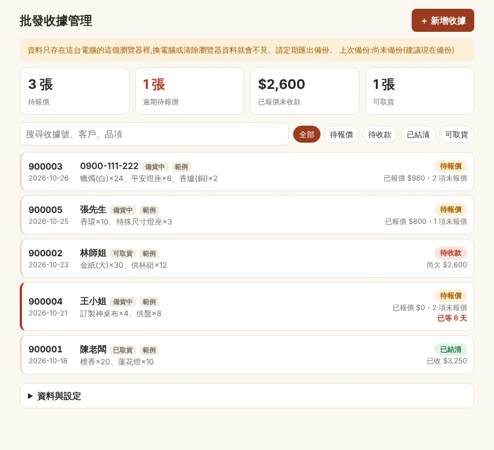494x450 pixels.
Task: Click the 範例 tag beside 陳老闆
Action: pyautogui.click(x=149, y=350)
